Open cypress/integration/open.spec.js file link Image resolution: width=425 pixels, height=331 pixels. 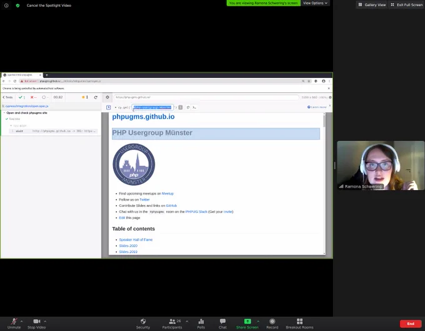tap(26, 106)
